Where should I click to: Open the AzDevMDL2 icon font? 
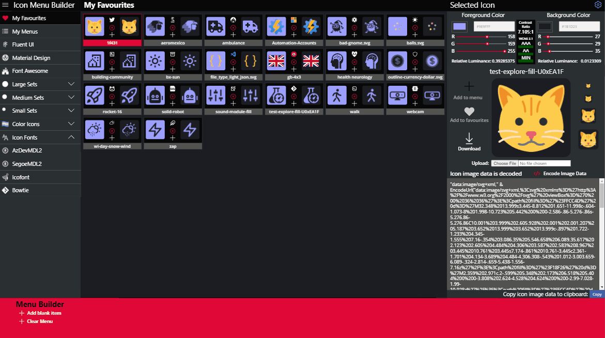[x=40, y=150]
